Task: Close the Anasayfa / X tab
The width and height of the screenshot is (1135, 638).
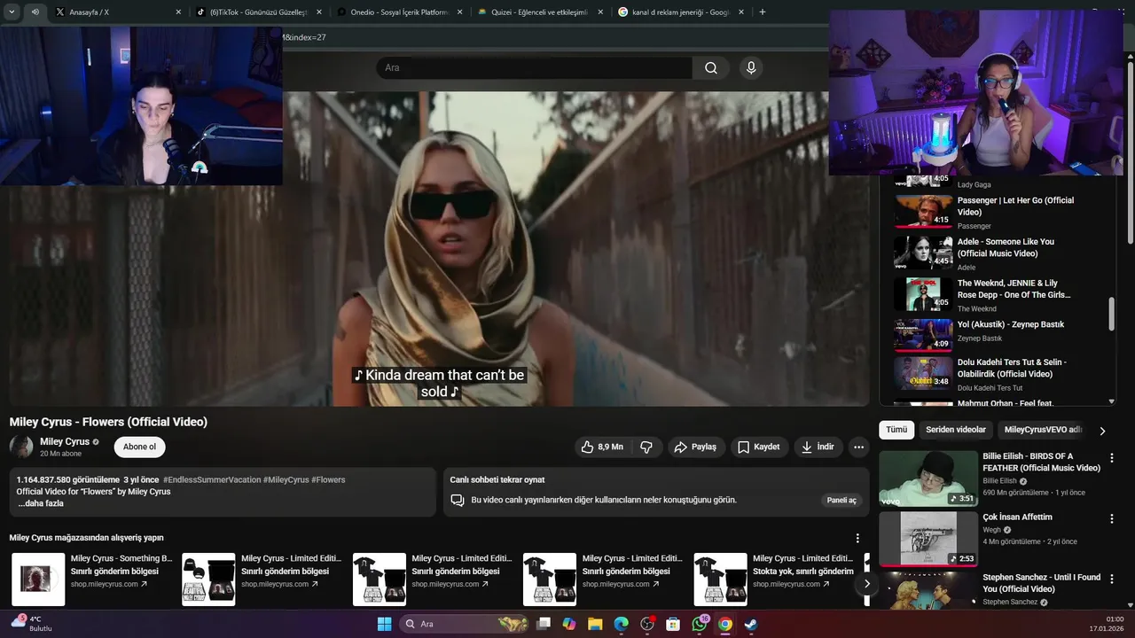Action: click(x=178, y=12)
